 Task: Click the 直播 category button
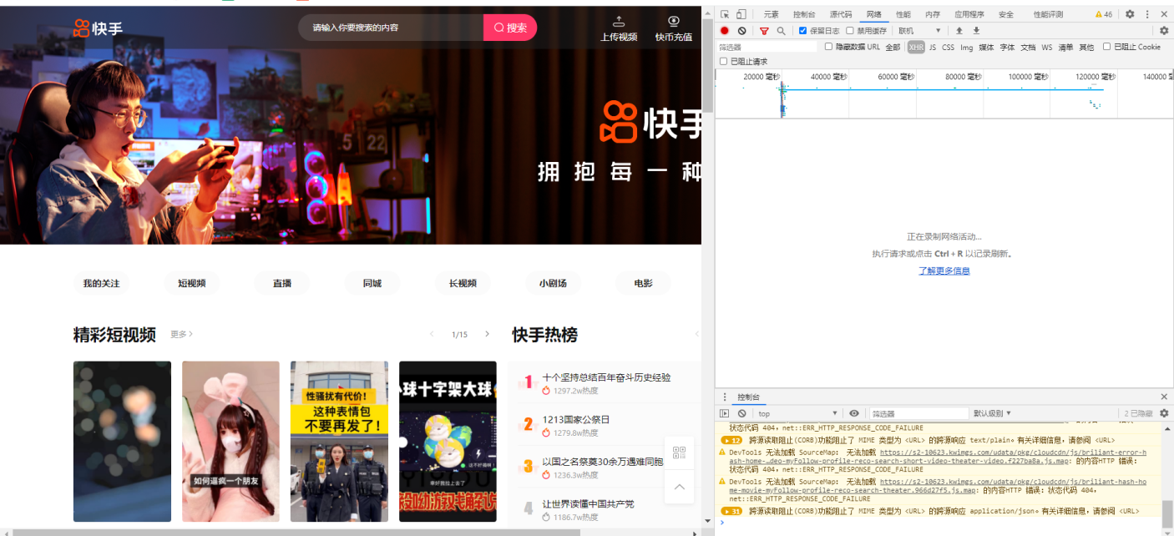pyautogui.click(x=282, y=283)
